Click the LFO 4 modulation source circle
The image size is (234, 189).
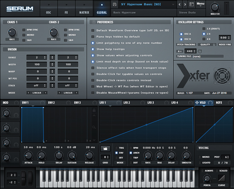[191, 103]
